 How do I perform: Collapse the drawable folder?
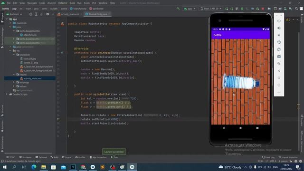pos(14,55)
